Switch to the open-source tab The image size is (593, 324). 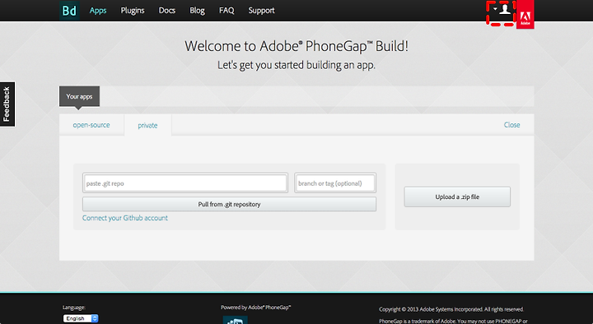(x=91, y=125)
